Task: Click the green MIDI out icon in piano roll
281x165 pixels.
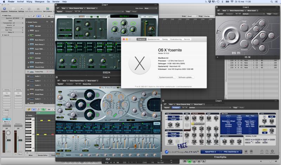Action: click(x=43, y=109)
